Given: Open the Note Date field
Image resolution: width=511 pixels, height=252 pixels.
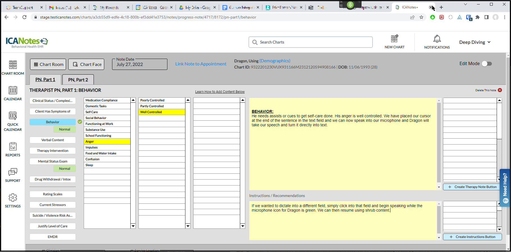Looking at the screenshot, I should [140, 64].
